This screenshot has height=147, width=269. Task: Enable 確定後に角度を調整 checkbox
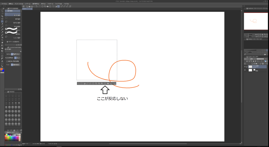(7, 61)
